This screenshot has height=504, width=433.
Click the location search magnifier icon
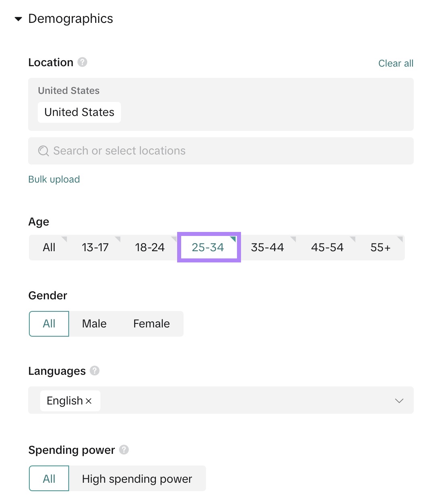pyautogui.click(x=43, y=150)
